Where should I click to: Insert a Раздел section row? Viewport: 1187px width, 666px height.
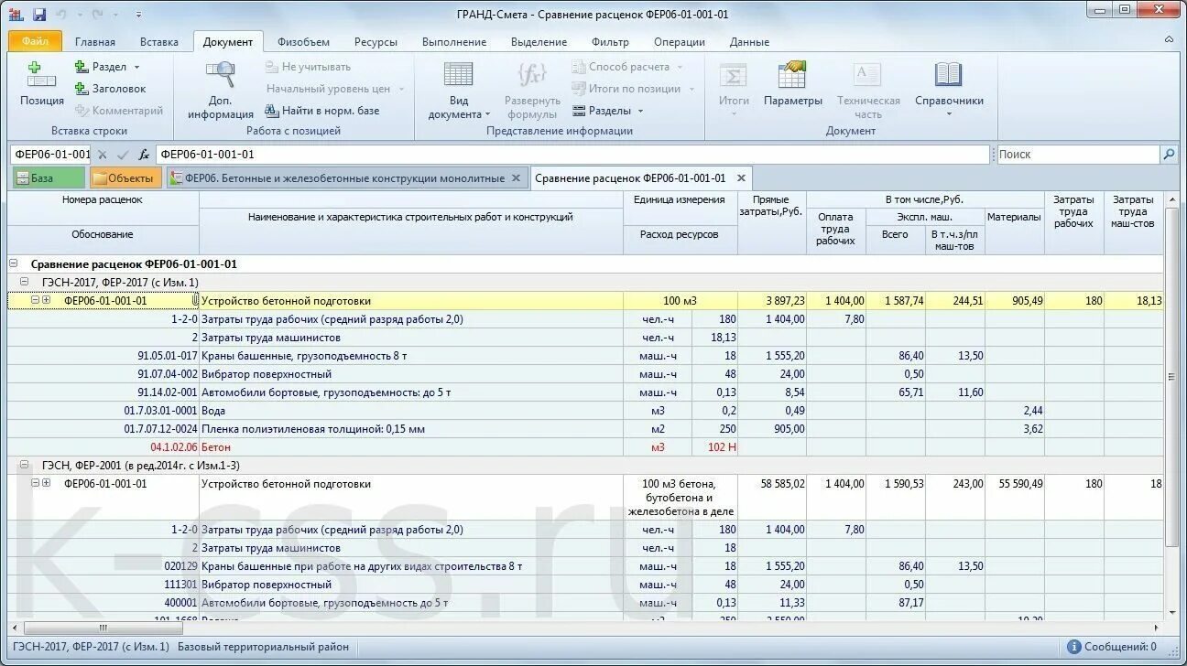coord(101,67)
